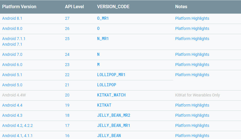Open the Android 6.0 link
Viewport: 241px width, 139px height.
click(12, 65)
